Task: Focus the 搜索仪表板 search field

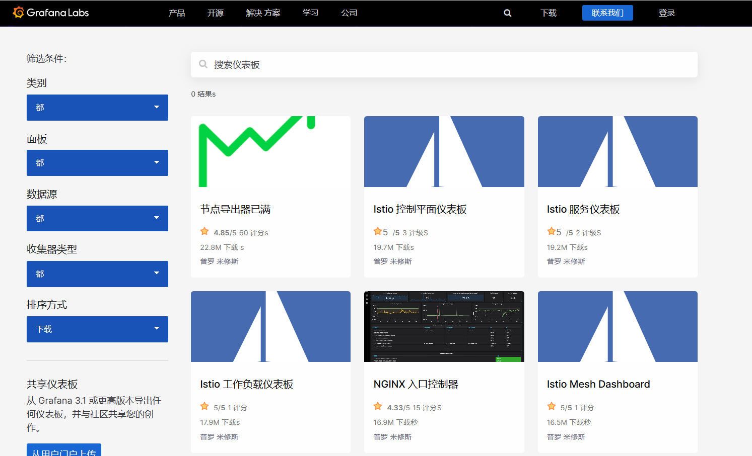Action: pyautogui.click(x=444, y=64)
